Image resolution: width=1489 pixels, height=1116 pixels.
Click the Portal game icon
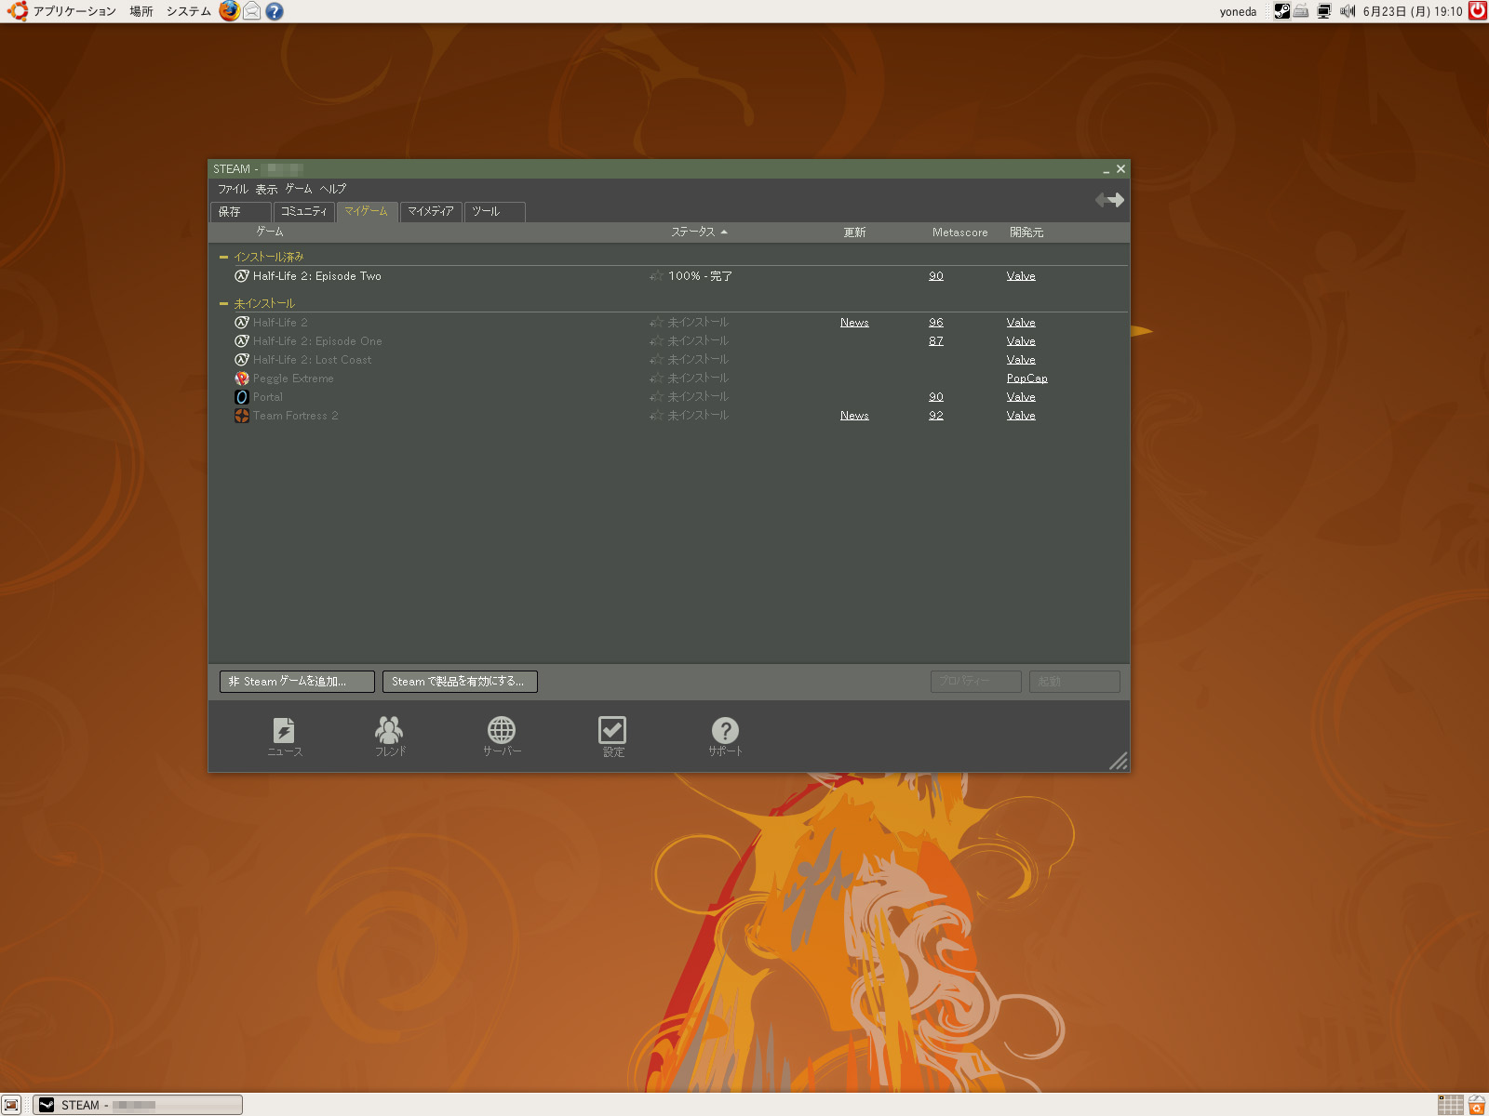tap(242, 397)
